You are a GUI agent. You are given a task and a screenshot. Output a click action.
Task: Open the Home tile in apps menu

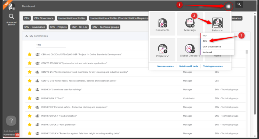(x=217, y=56)
